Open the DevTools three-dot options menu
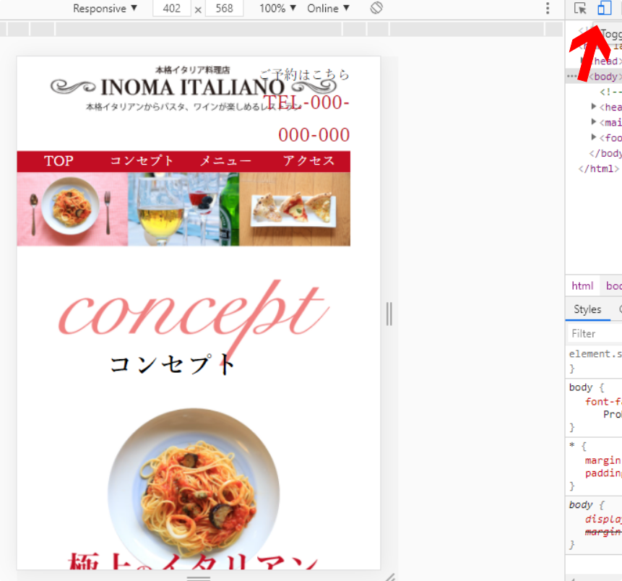 [547, 8]
